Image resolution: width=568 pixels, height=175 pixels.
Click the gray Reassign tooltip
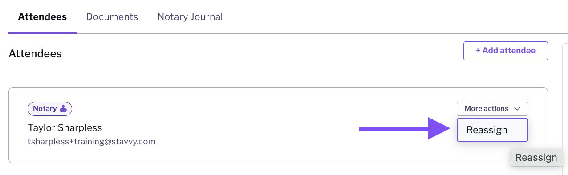tap(536, 157)
